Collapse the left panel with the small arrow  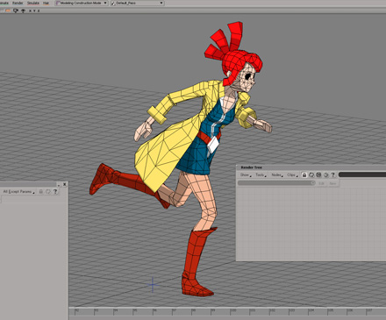[x=59, y=184]
